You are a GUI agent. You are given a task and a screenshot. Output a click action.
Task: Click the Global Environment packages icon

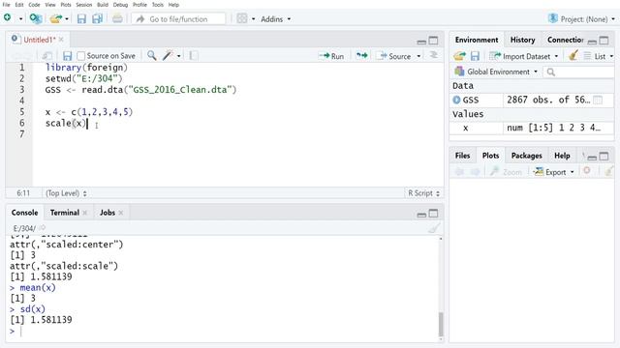click(x=459, y=72)
